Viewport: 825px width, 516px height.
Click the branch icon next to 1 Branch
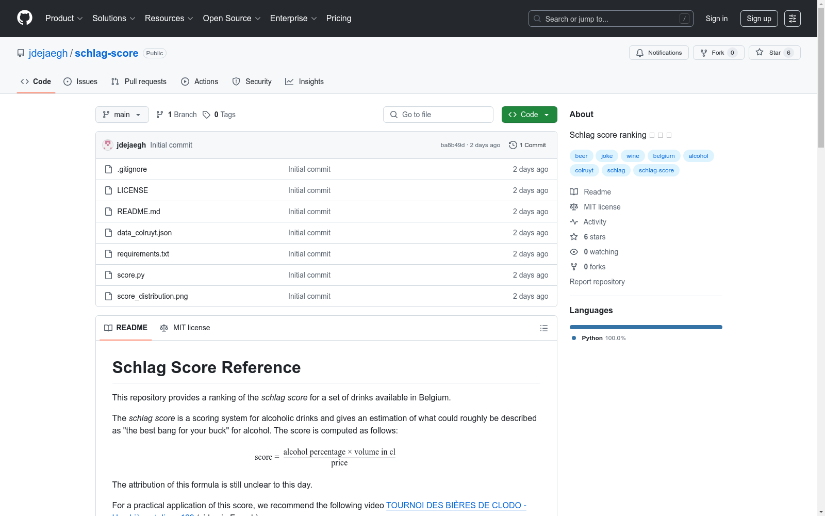[160, 115]
